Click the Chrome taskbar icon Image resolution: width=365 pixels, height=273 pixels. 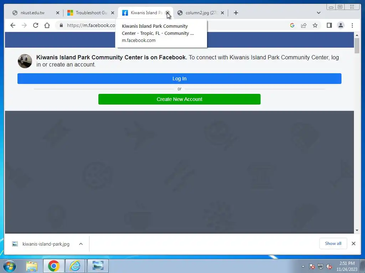[x=54, y=266]
